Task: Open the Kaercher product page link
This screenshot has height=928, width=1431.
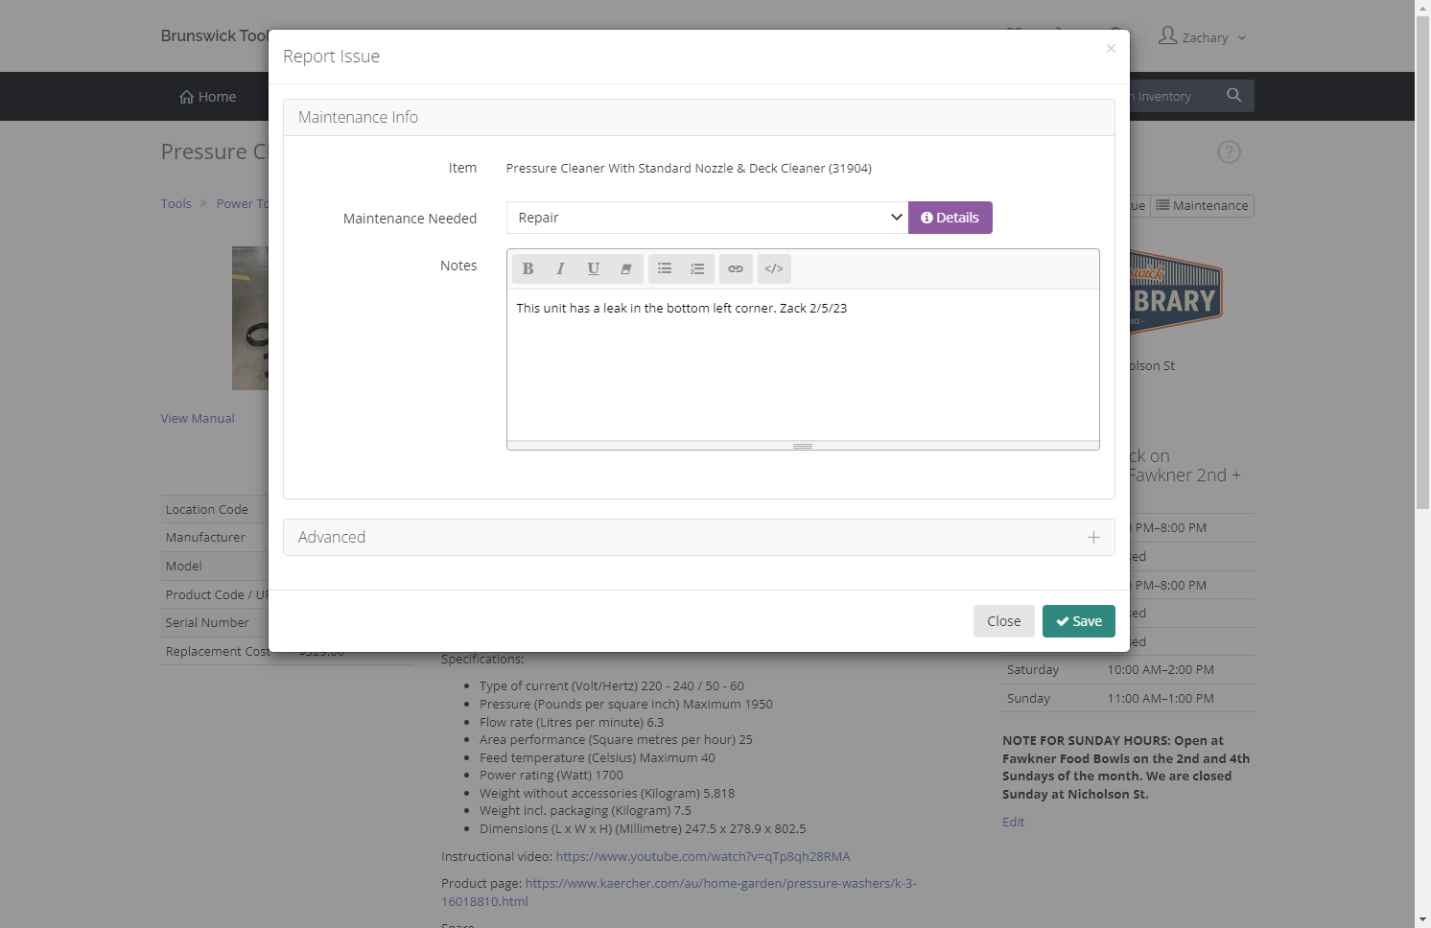Action: coord(679,893)
